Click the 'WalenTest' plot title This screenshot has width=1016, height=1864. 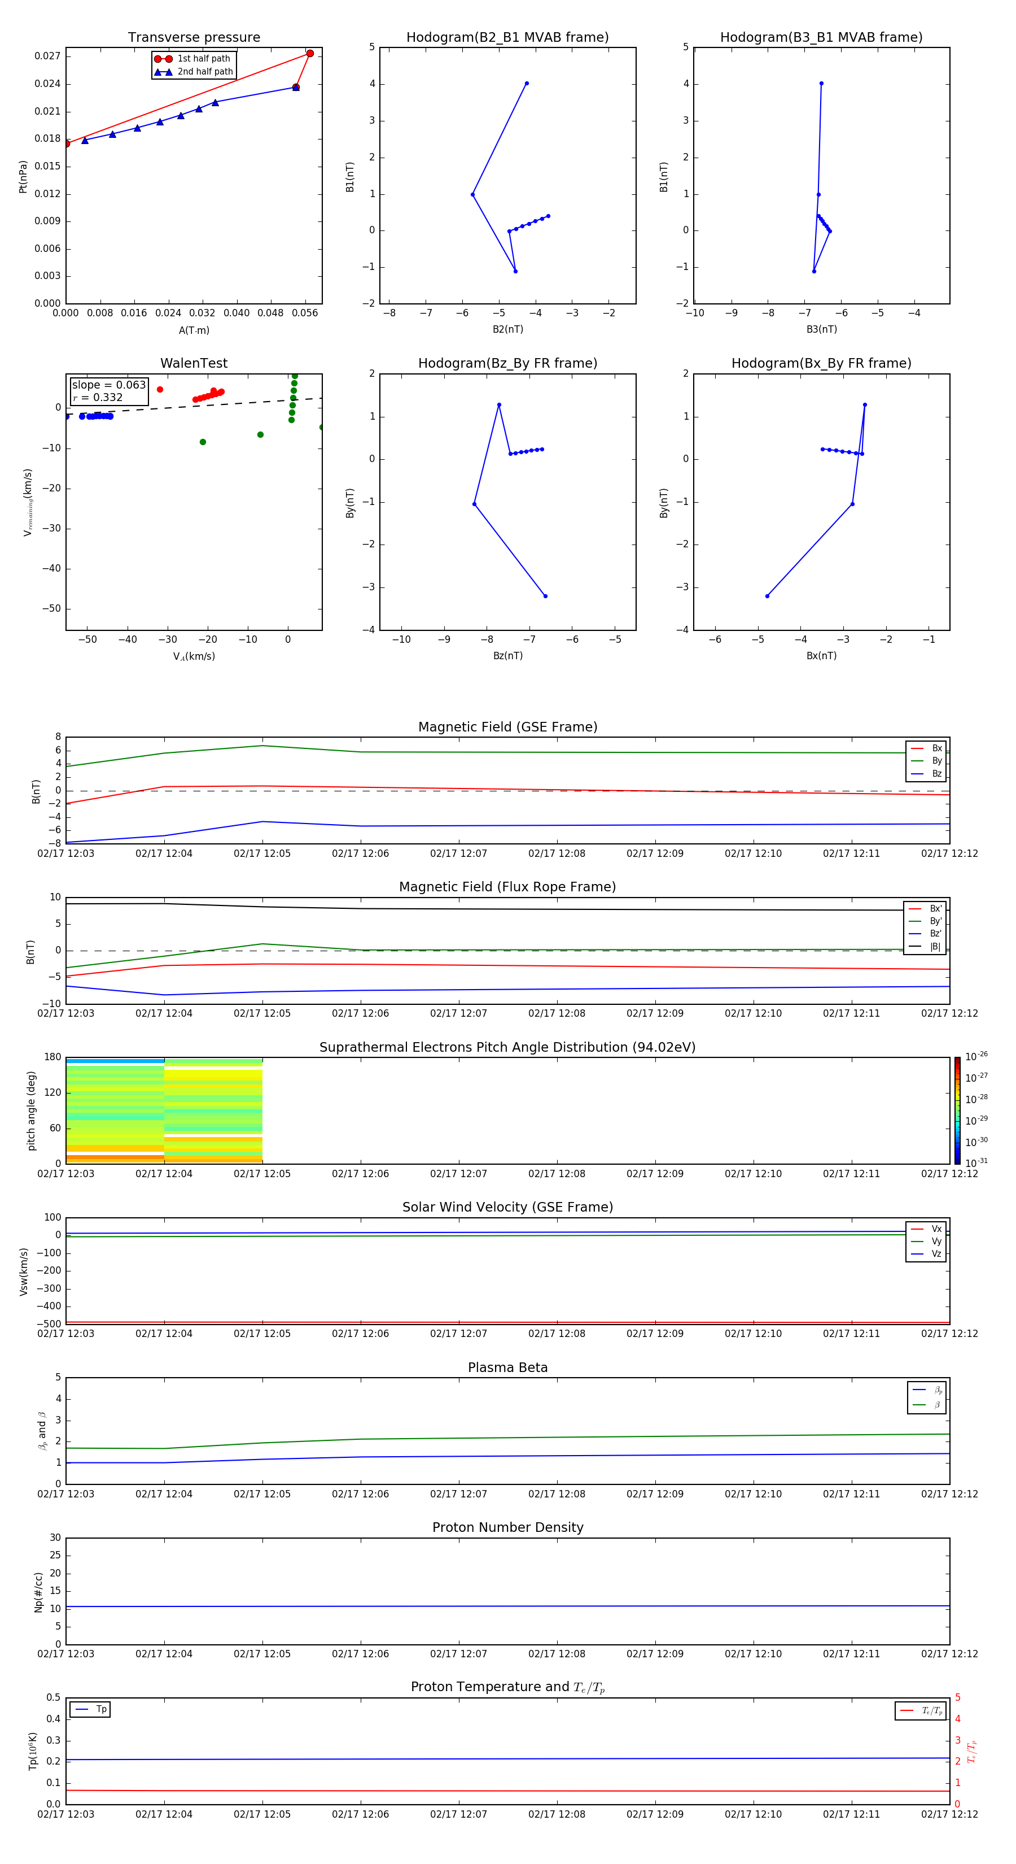[x=194, y=363]
